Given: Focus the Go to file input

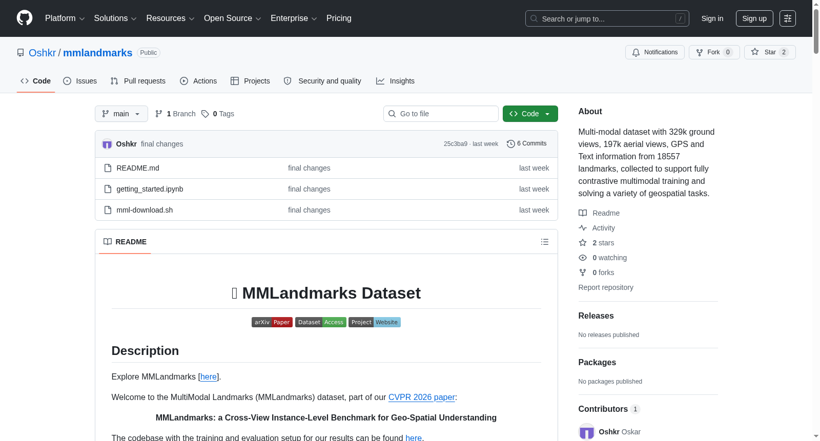Looking at the screenshot, I should click(x=441, y=114).
